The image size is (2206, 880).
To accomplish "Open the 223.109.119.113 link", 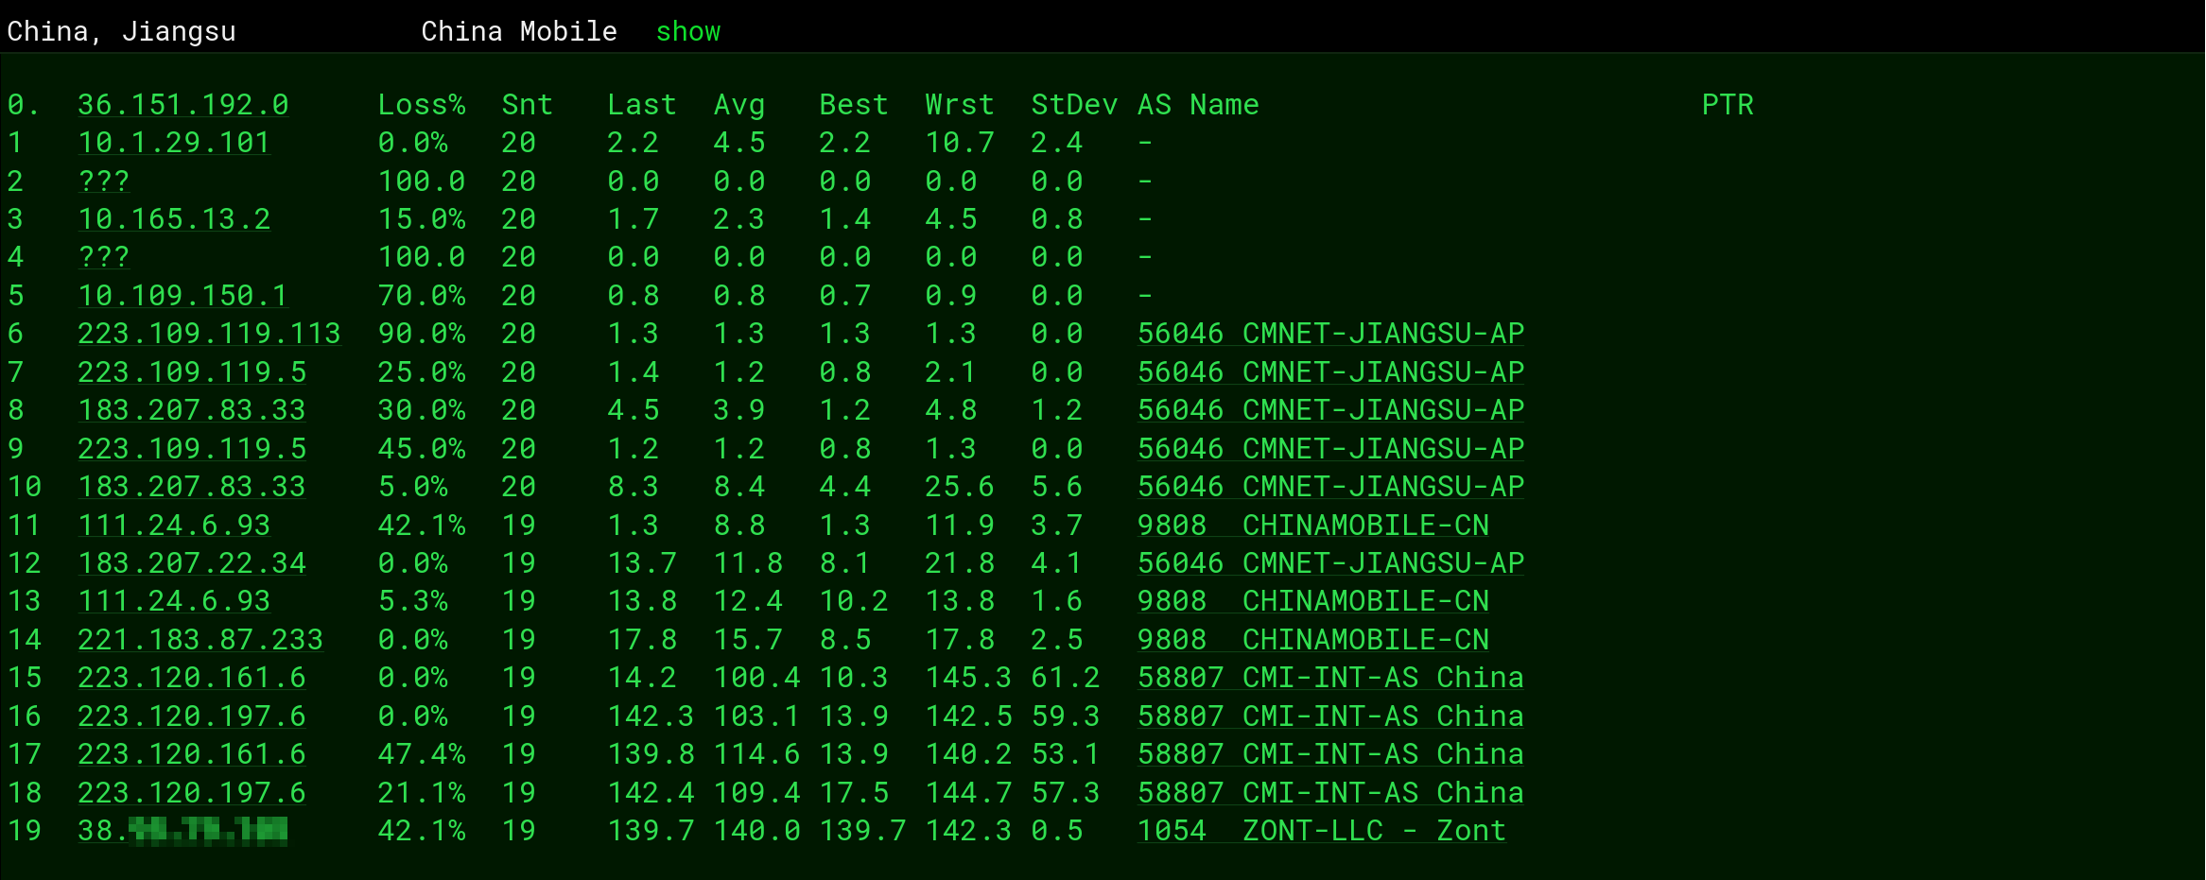I will (x=208, y=334).
